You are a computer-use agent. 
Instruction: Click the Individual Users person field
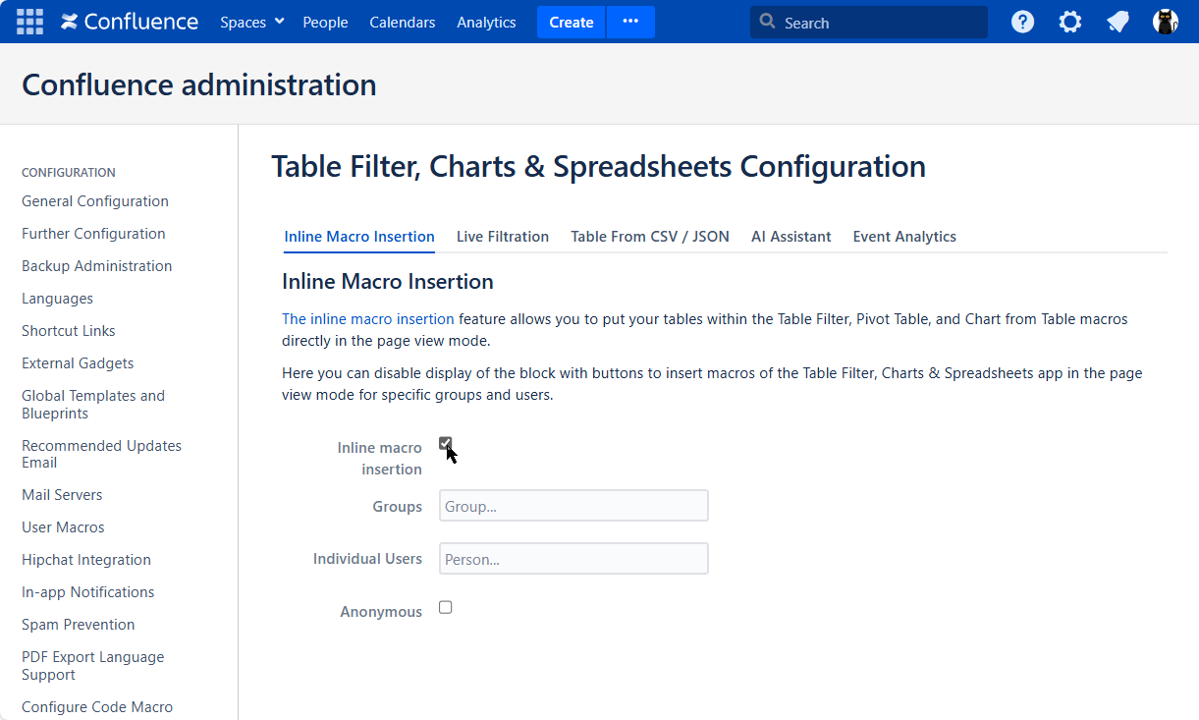[x=573, y=559]
